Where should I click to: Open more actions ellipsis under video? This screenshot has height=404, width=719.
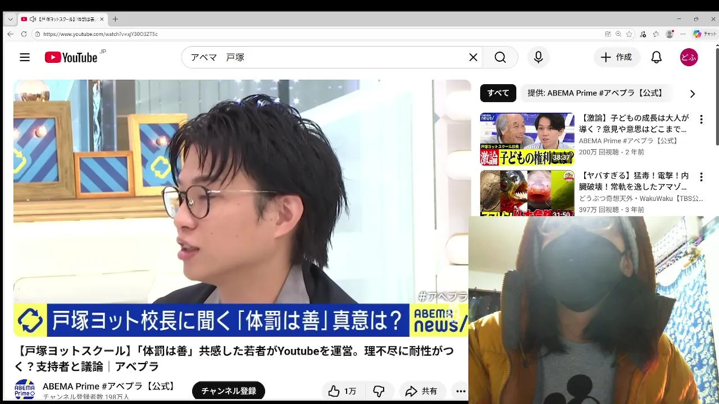(x=461, y=391)
